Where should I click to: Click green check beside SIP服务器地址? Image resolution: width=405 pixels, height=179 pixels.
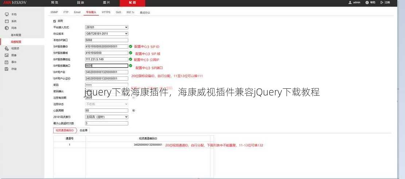click(131, 59)
